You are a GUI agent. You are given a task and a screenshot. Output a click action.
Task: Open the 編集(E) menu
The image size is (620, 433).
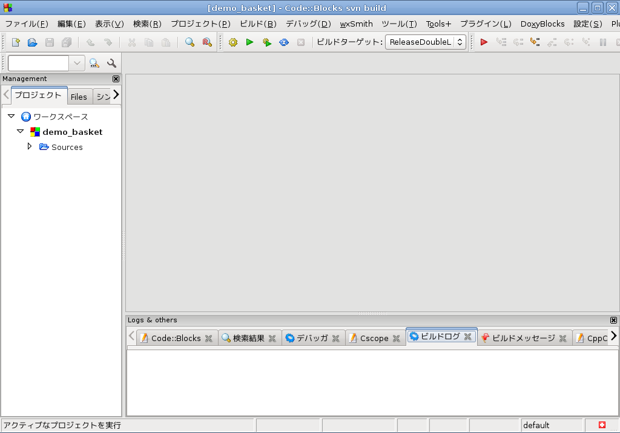(71, 24)
